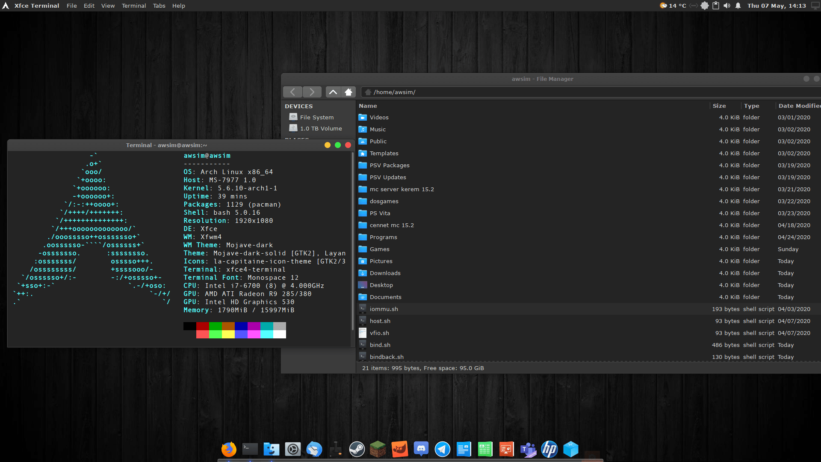Click the forward navigation arrow in file manager
This screenshot has height=462, width=821.
[x=312, y=92]
